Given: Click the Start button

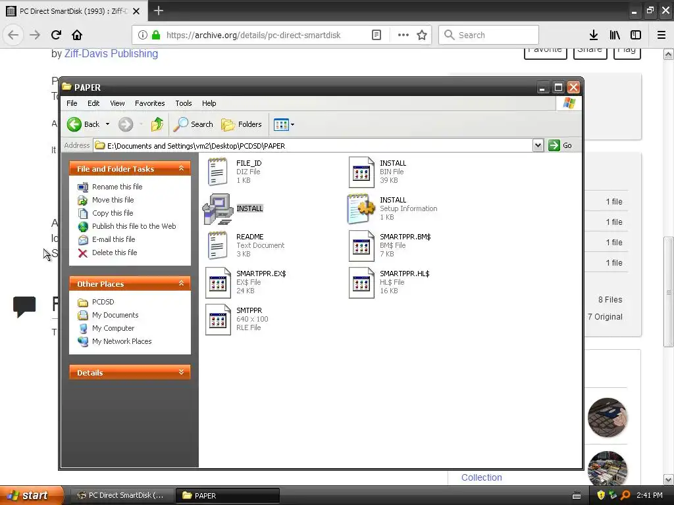Looking at the screenshot, I should coord(31,496).
